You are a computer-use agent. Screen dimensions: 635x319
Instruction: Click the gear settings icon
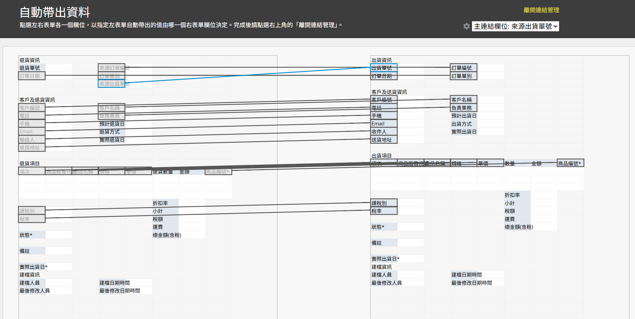pos(467,26)
